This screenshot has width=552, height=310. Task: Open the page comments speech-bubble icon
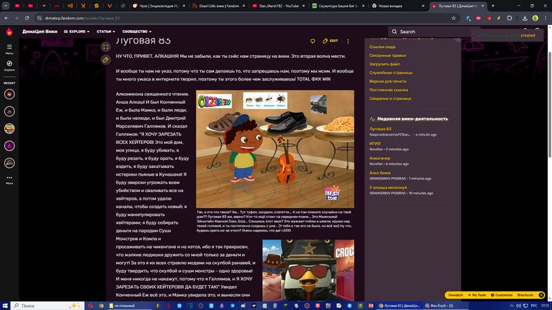coord(313,41)
